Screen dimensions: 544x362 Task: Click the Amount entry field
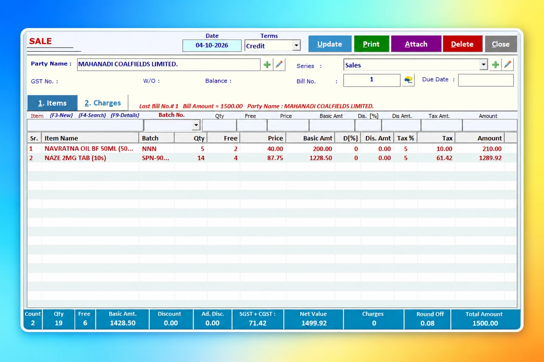[489, 125]
